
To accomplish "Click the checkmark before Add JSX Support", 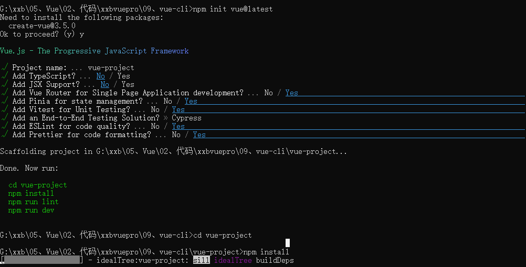I will pyautogui.click(x=4, y=84).
